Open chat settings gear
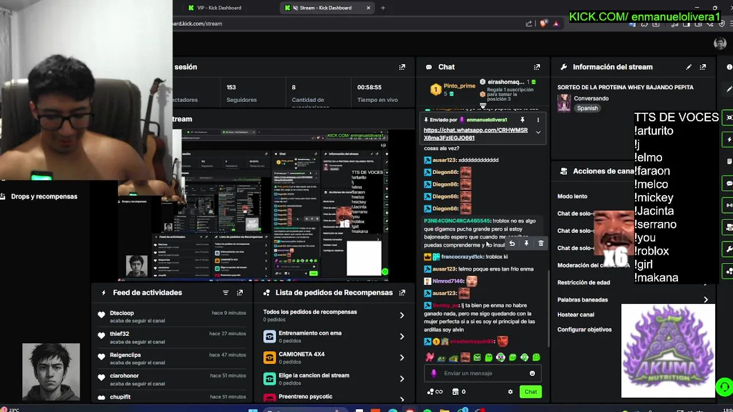This screenshot has width=733, height=412. pyautogui.click(x=510, y=392)
